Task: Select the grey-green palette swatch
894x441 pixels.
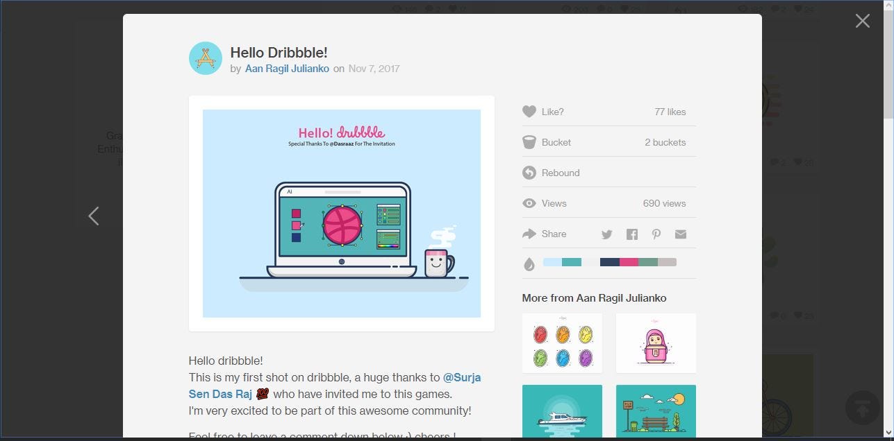Action: point(647,262)
